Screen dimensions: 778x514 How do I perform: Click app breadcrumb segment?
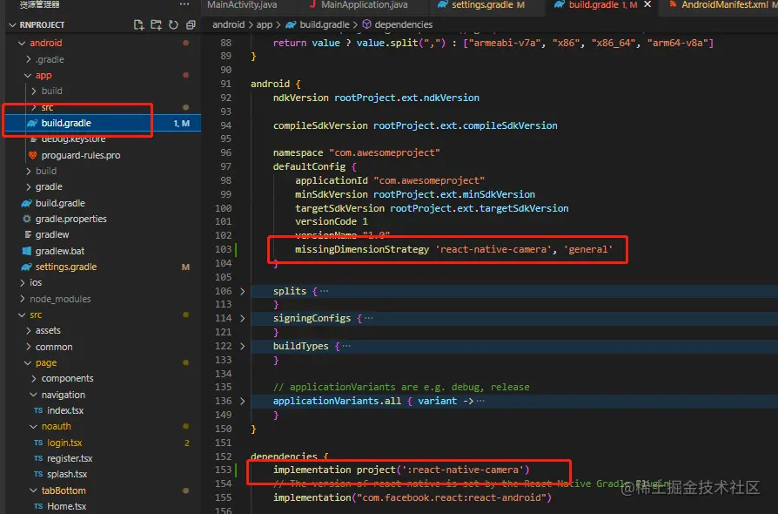click(264, 24)
